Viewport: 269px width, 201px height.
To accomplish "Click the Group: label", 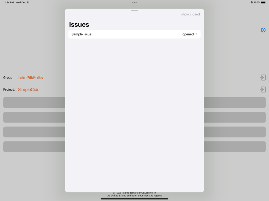I will click(8, 78).
